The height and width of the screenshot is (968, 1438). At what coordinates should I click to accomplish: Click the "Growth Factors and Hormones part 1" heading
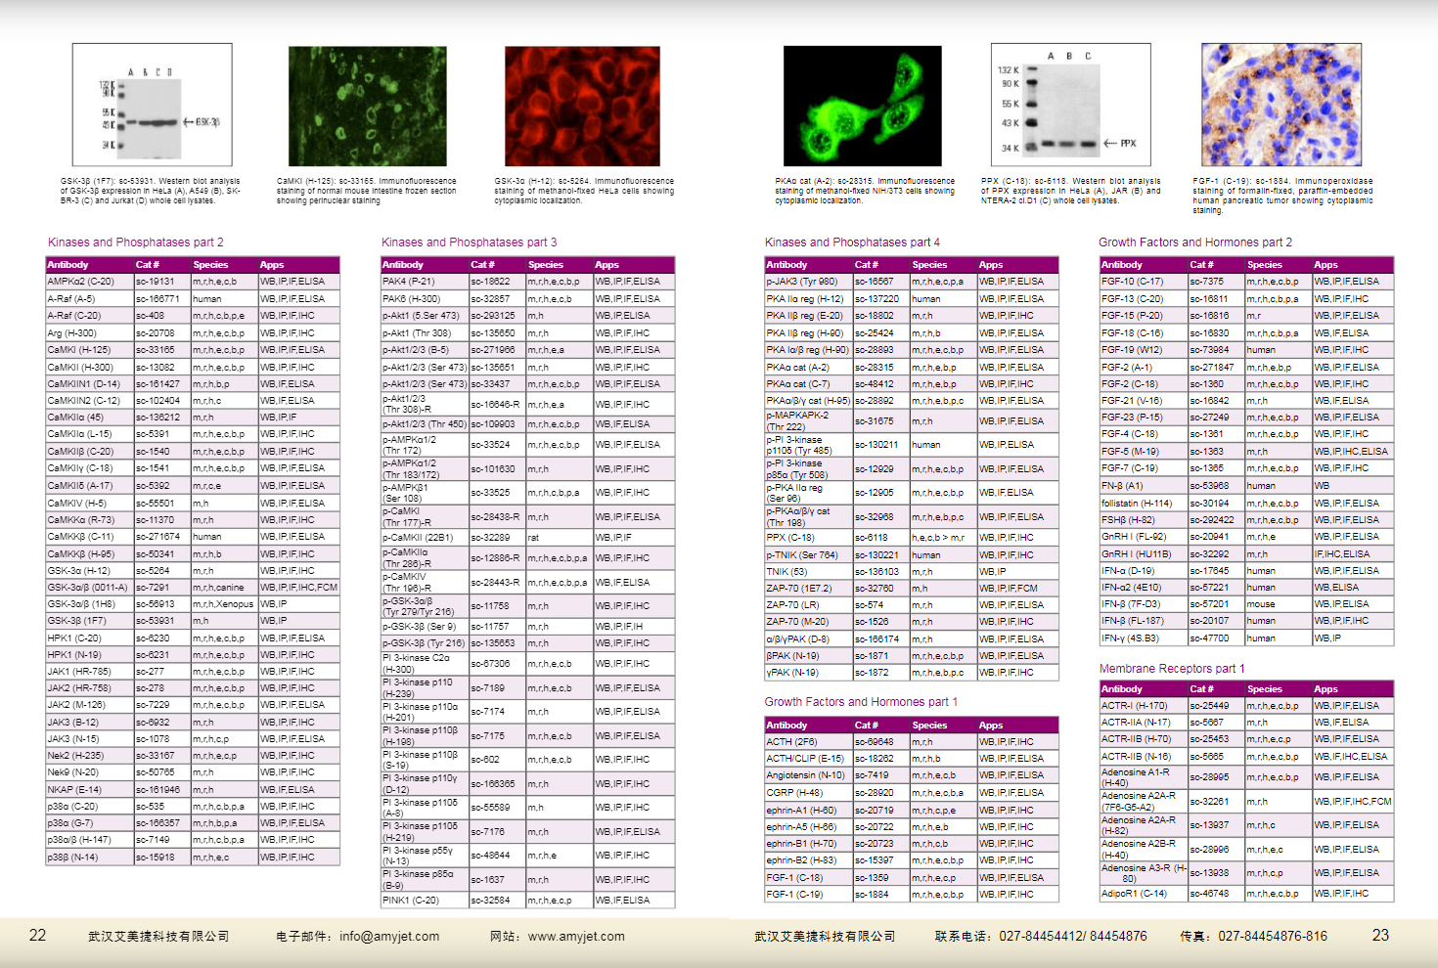click(861, 702)
